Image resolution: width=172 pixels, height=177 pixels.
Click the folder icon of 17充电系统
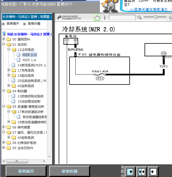(x=14, y=70)
